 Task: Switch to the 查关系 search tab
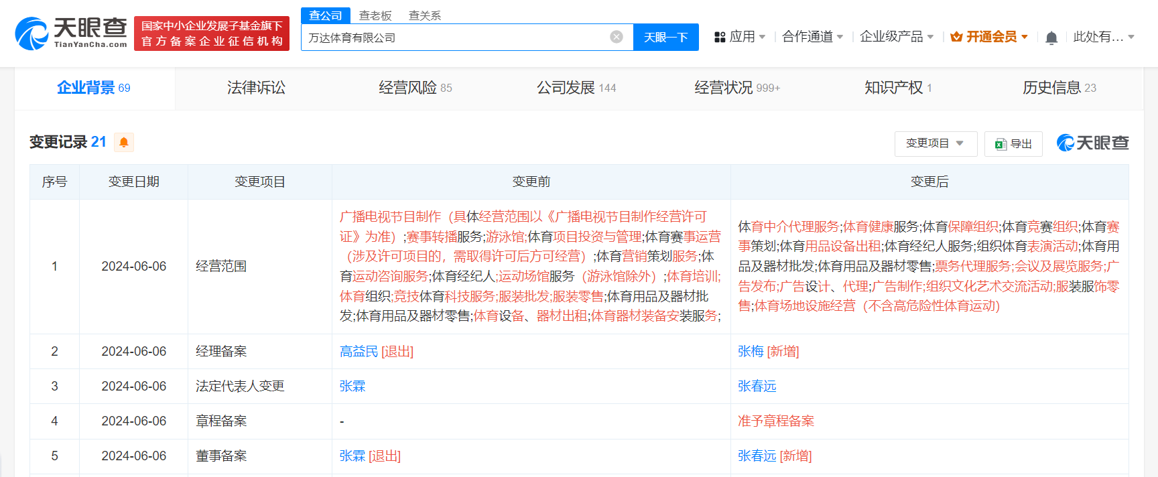[425, 15]
